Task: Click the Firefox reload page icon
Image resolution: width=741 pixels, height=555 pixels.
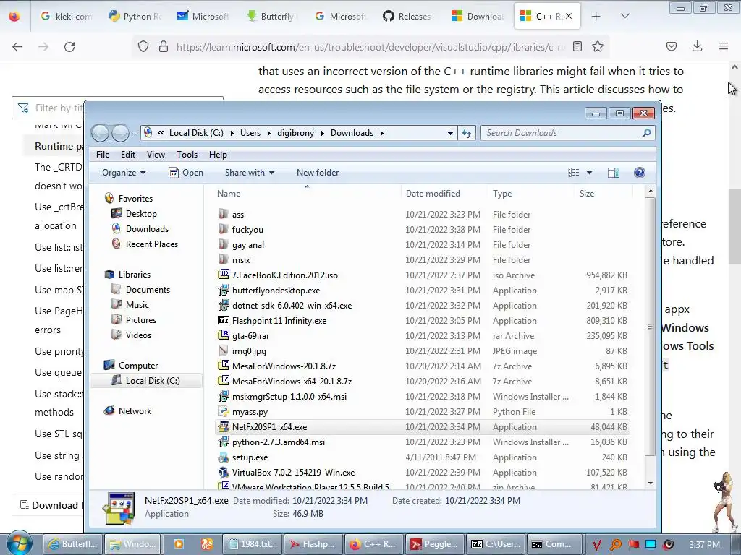Action: [x=69, y=47]
